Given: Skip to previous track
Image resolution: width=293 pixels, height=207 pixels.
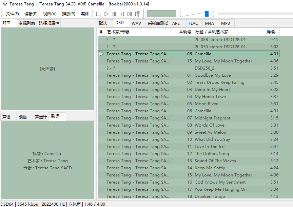Looking at the screenshot, I should (x=122, y=14).
